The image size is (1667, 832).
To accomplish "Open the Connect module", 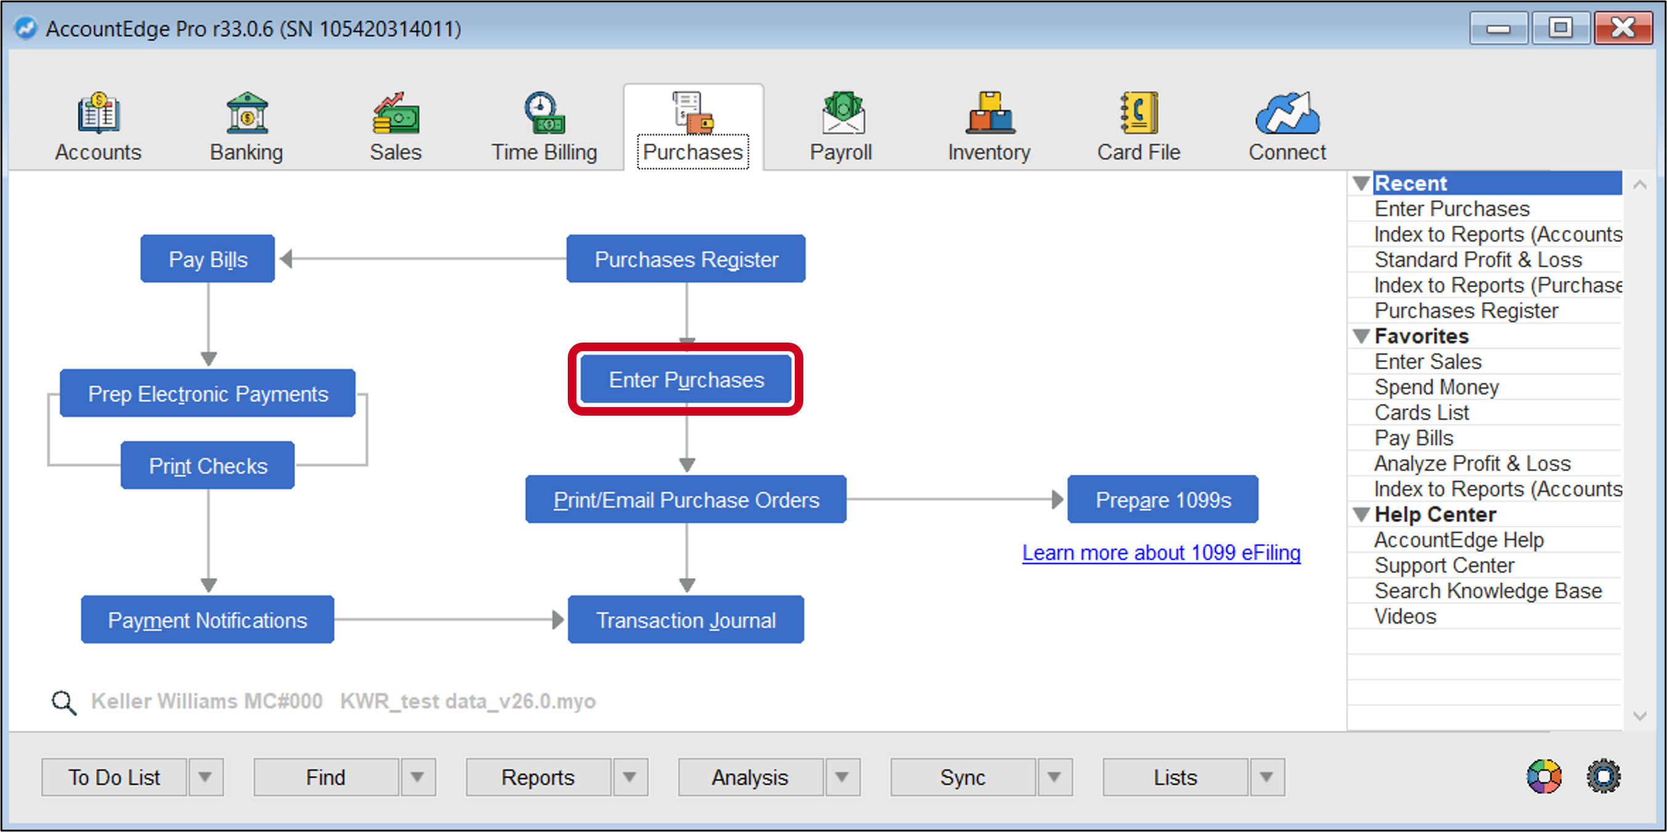I will (1286, 126).
